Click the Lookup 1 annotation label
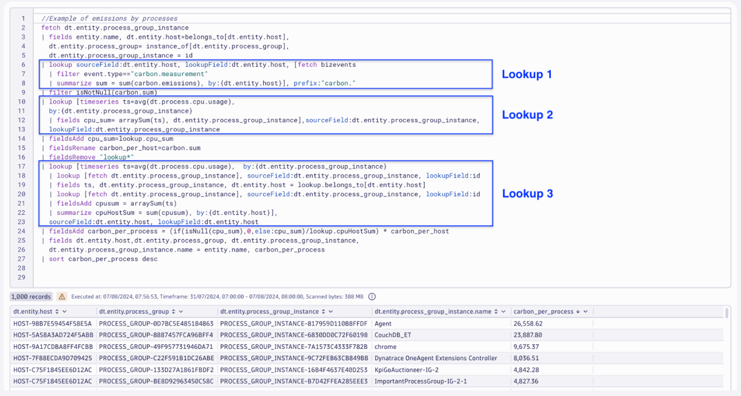Viewport: 741px width, 396px height. pos(527,74)
